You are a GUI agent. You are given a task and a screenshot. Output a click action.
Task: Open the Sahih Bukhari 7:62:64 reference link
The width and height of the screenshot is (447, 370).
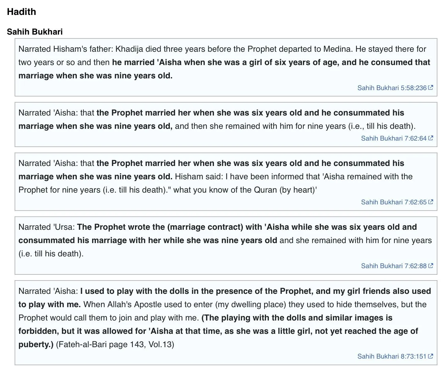[394, 138]
